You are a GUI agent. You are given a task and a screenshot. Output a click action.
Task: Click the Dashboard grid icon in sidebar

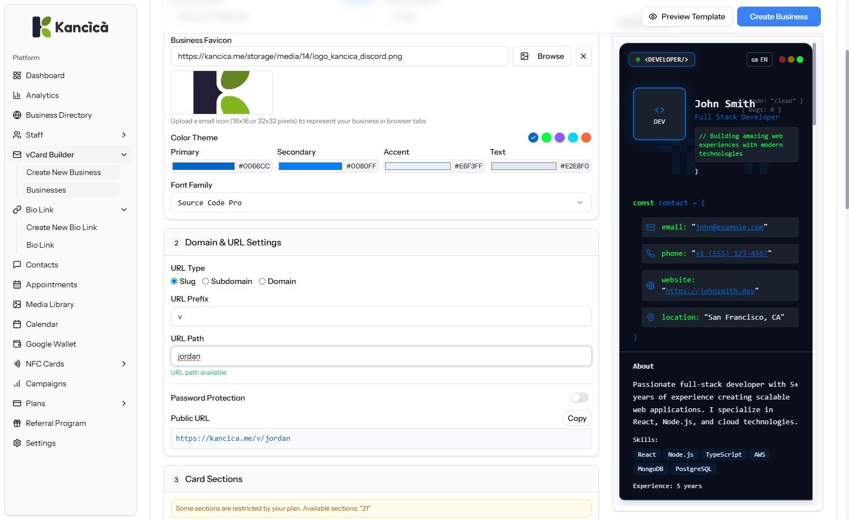point(17,75)
